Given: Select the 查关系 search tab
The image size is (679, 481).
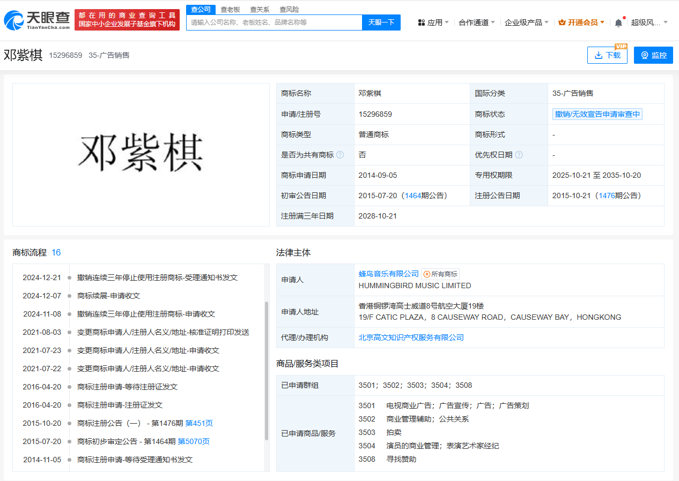Looking at the screenshot, I should tap(260, 10).
